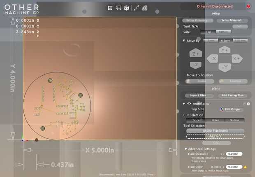Toggle visibility of round.cmp plan
255x177 pixels.
189,103
